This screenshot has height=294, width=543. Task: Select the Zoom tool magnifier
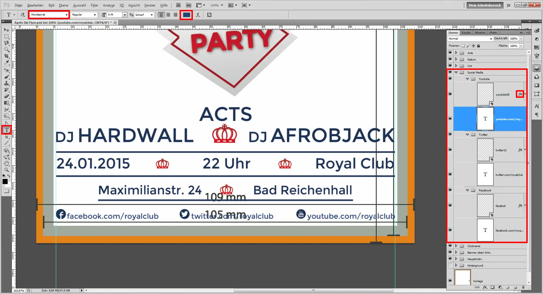(x=7, y=170)
